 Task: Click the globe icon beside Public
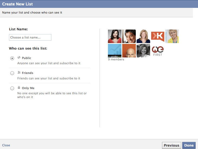coord(19,57)
